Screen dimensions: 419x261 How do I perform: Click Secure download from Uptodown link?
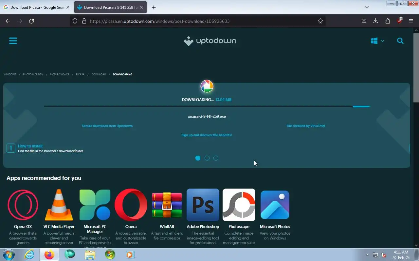click(x=107, y=126)
